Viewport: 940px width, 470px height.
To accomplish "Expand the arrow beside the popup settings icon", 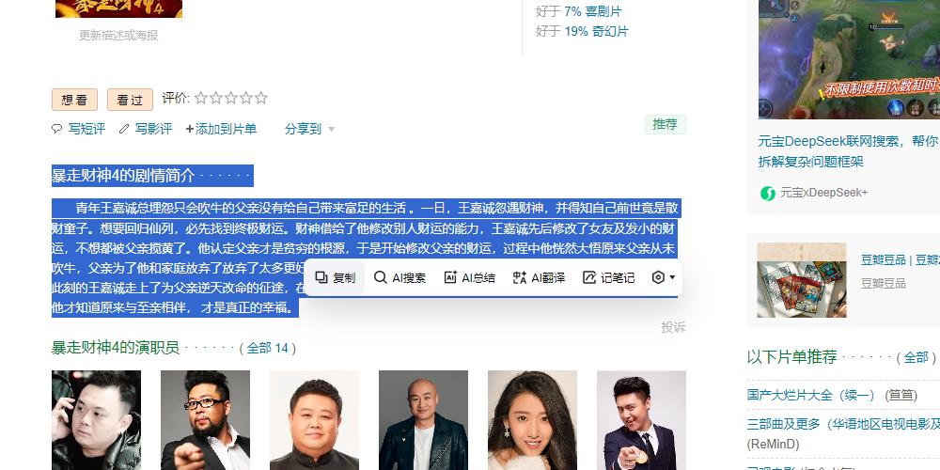I will pyautogui.click(x=672, y=277).
